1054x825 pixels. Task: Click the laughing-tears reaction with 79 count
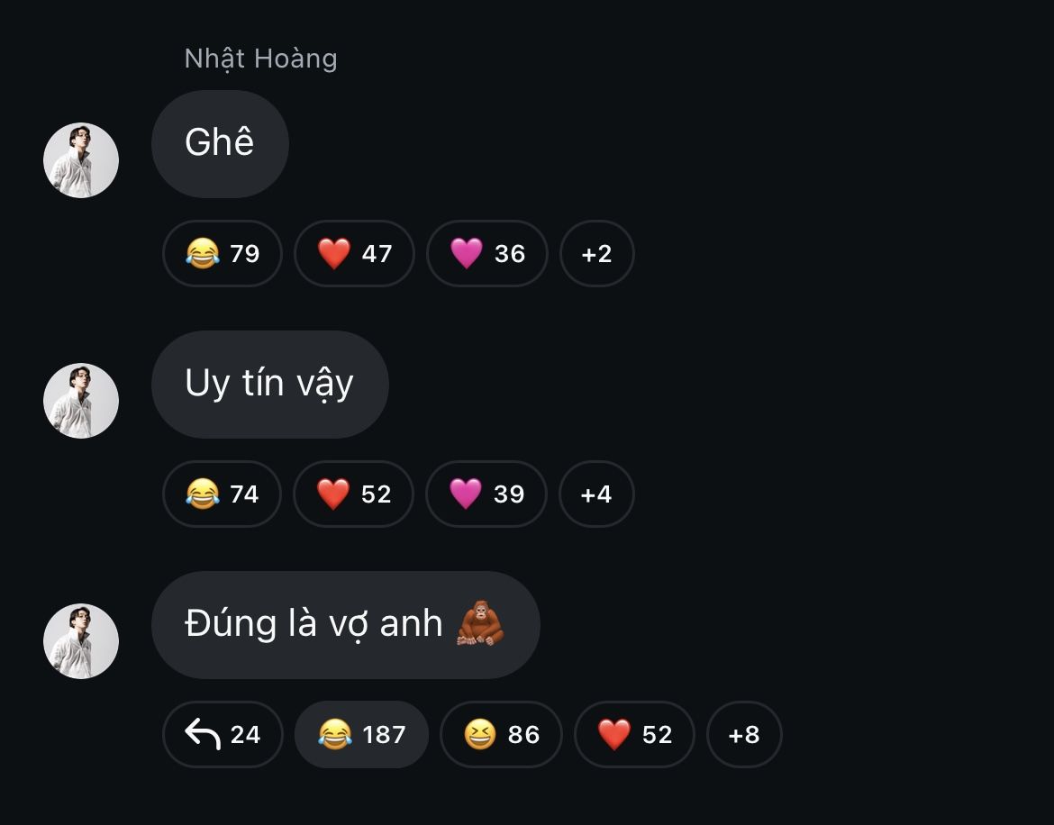click(223, 253)
